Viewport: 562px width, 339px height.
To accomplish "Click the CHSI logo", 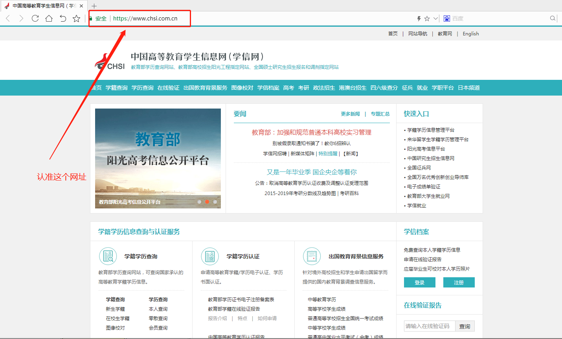I will (110, 62).
